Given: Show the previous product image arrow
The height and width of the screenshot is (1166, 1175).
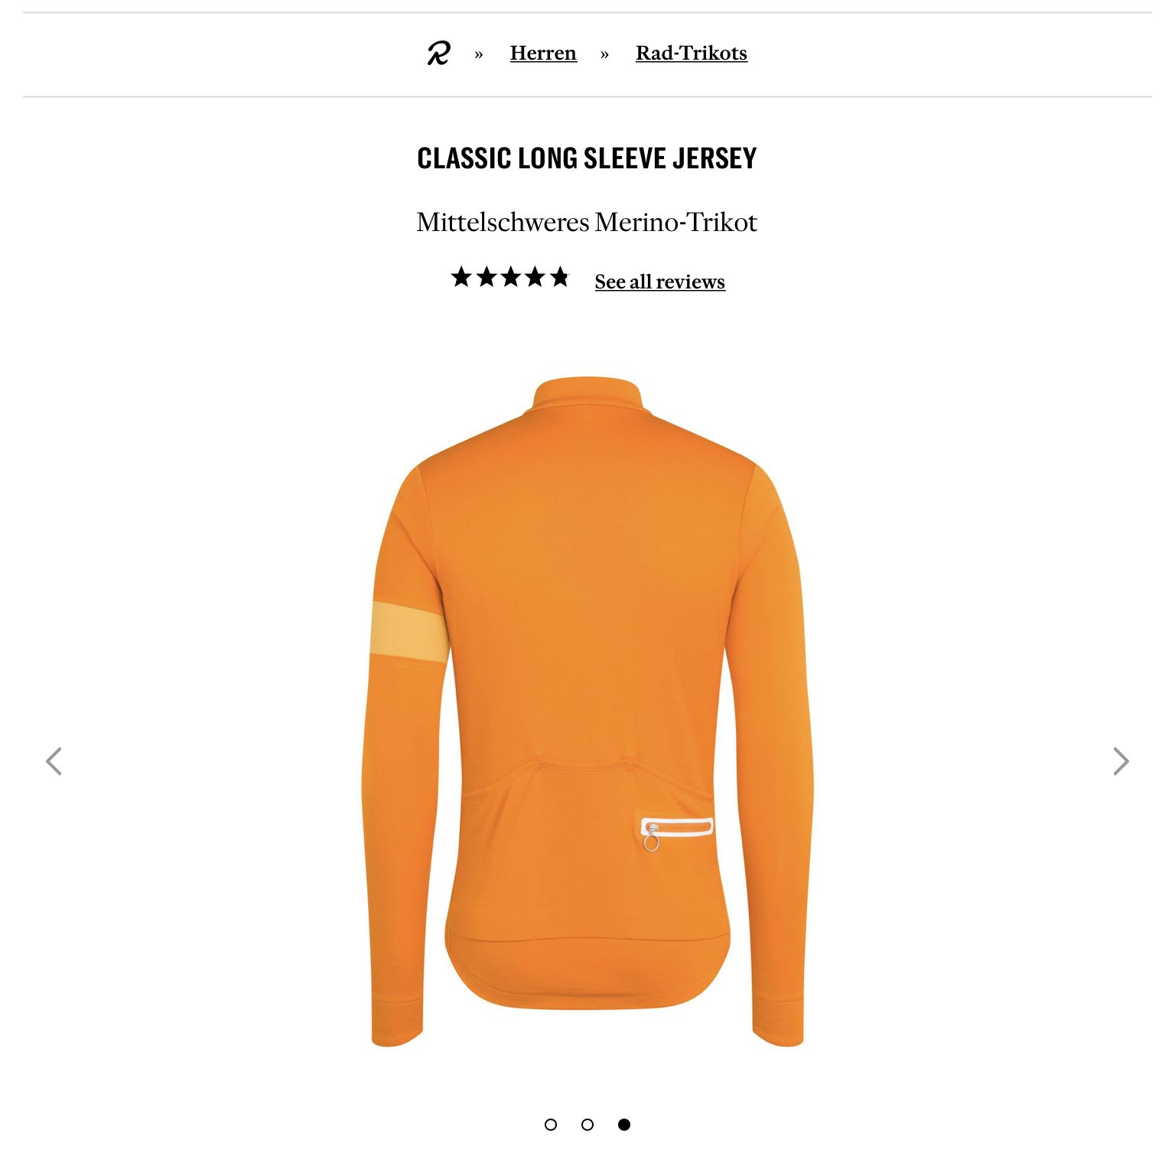Looking at the screenshot, I should tap(54, 761).
